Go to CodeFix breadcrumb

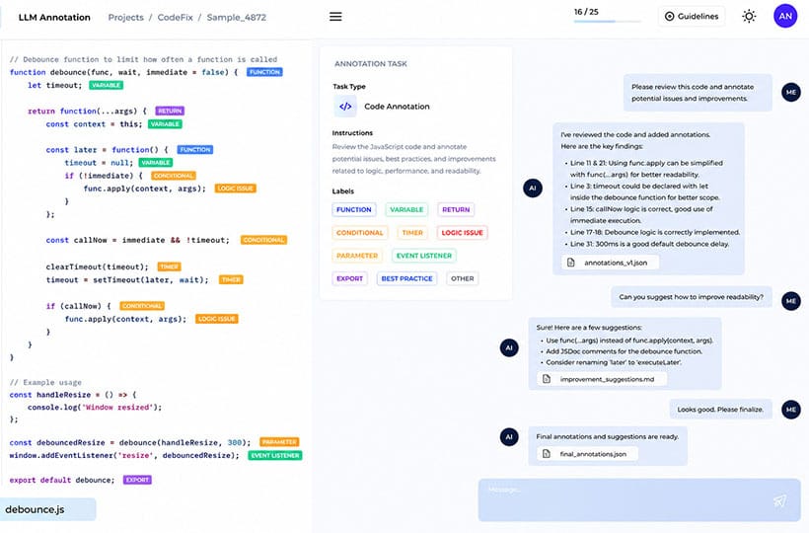[175, 18]
